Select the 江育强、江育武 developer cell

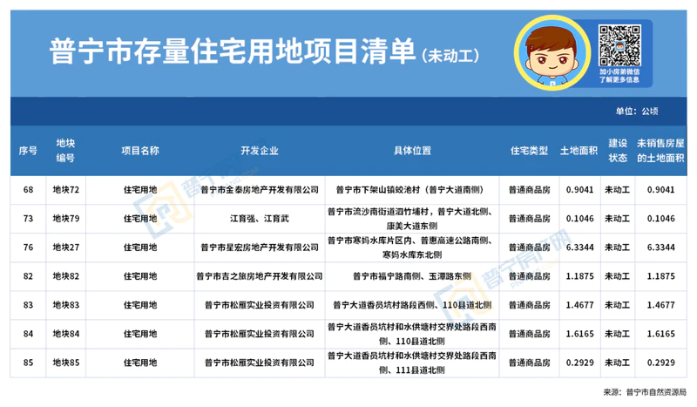258,217
